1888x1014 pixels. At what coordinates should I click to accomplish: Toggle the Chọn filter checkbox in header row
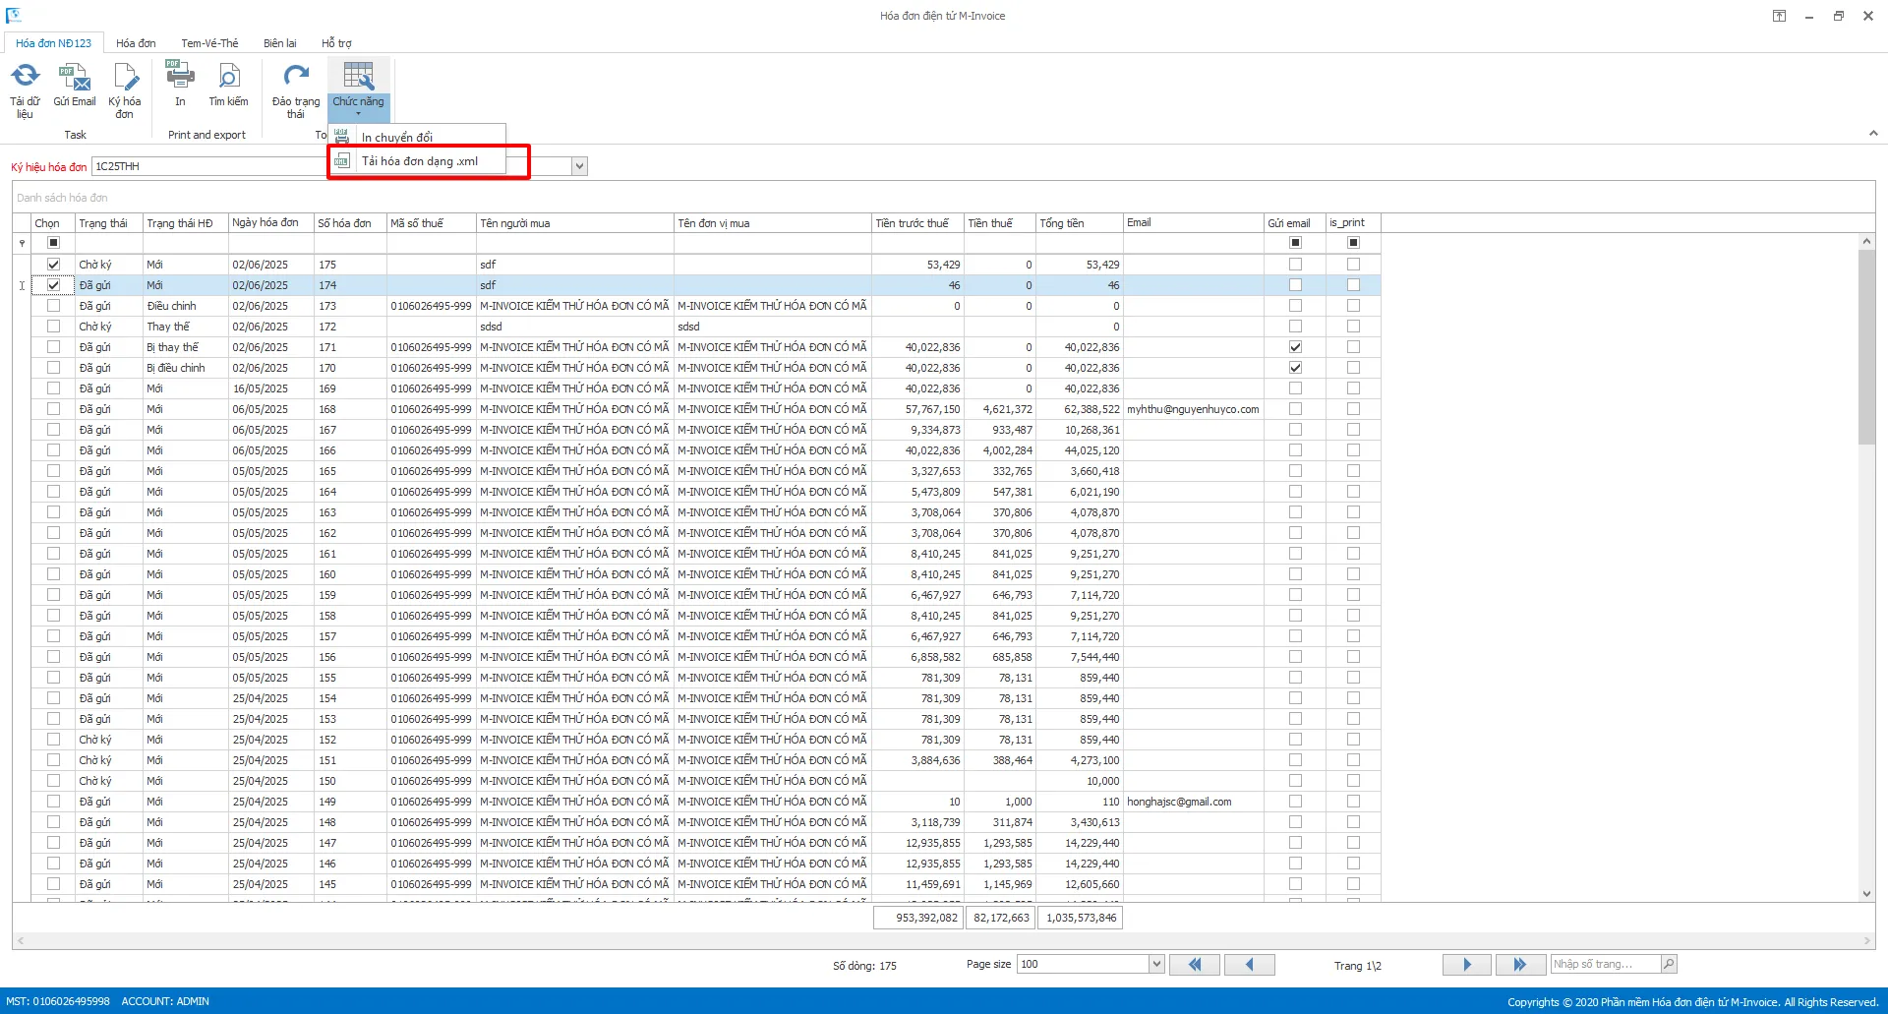coord(54,243)
